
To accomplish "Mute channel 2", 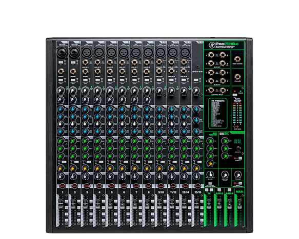I will pyautogui.click(x=75, y=186).
